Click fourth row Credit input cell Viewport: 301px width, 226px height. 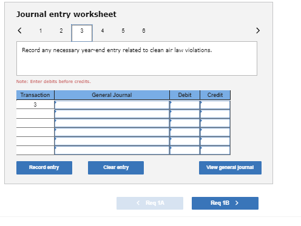point(215,132)
